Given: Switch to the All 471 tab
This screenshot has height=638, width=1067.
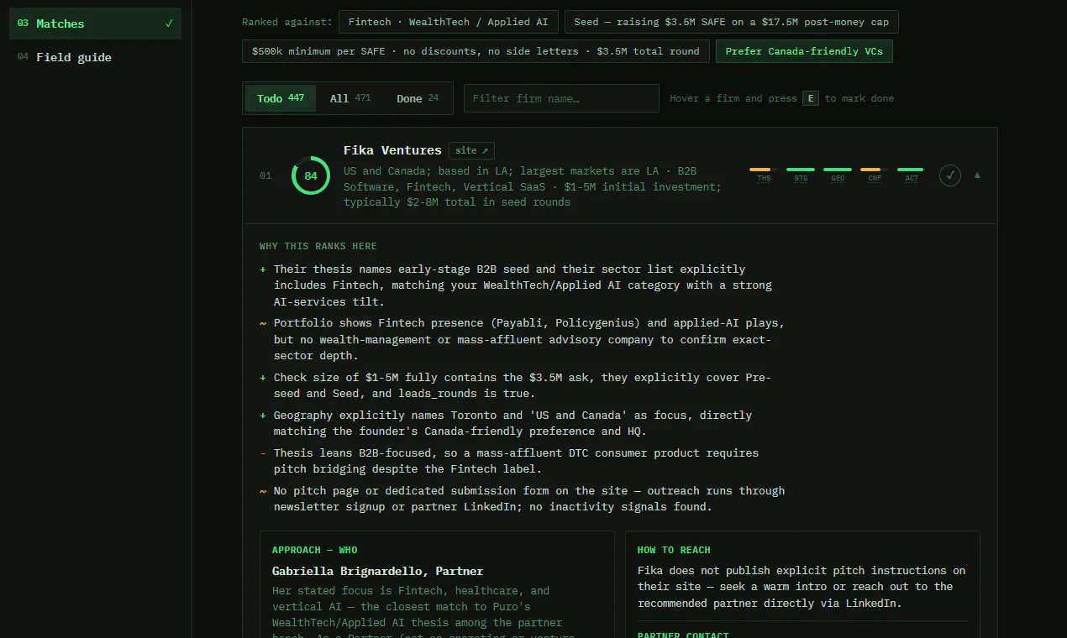Looking at the screenshot, I should pos(350,98).
